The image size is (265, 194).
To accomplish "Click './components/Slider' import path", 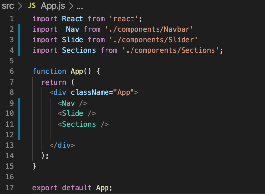I will 153,40.
